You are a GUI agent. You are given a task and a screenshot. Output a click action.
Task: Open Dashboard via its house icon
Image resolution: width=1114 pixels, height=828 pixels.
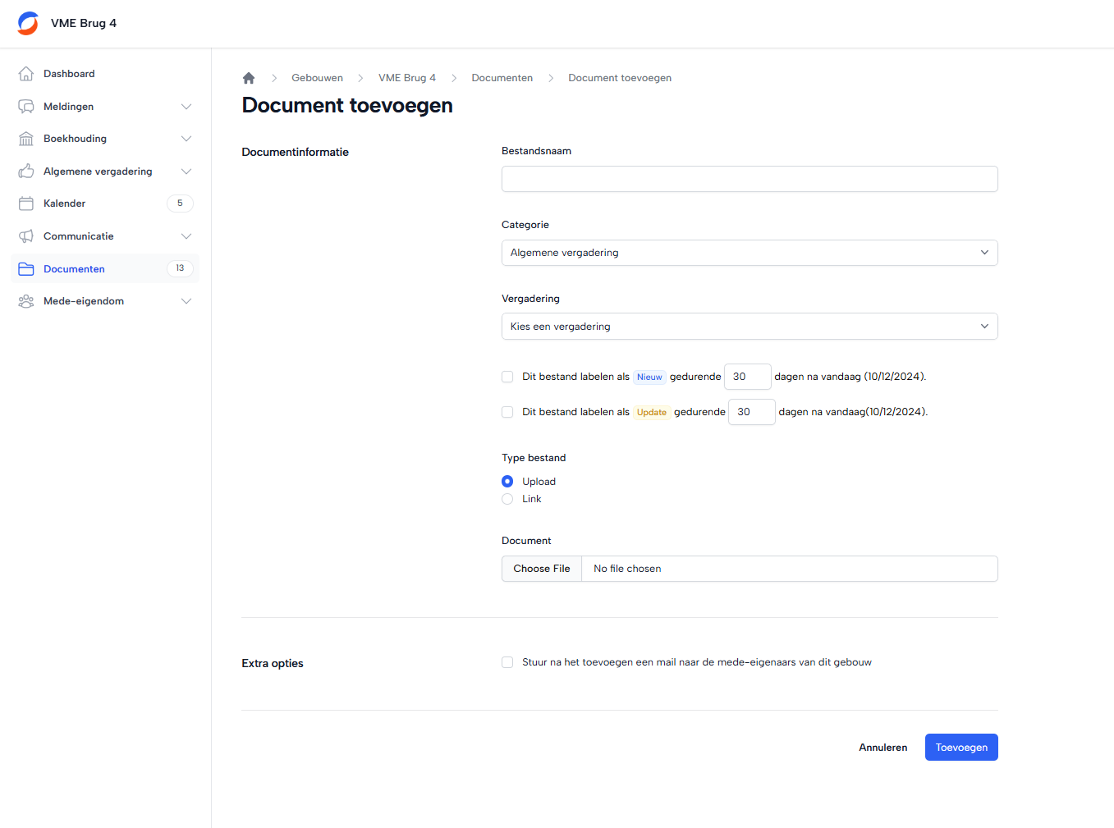click(x=26, y=74)
